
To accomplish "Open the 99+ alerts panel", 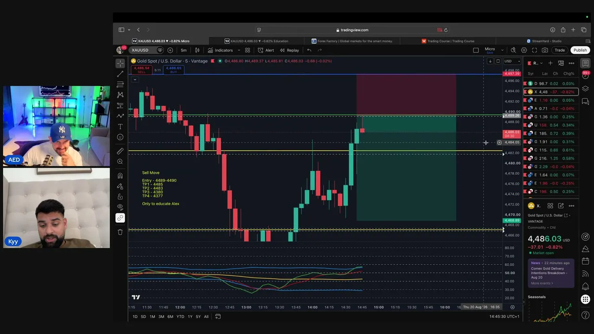I will pyautogui.click(x=586, y=76).
